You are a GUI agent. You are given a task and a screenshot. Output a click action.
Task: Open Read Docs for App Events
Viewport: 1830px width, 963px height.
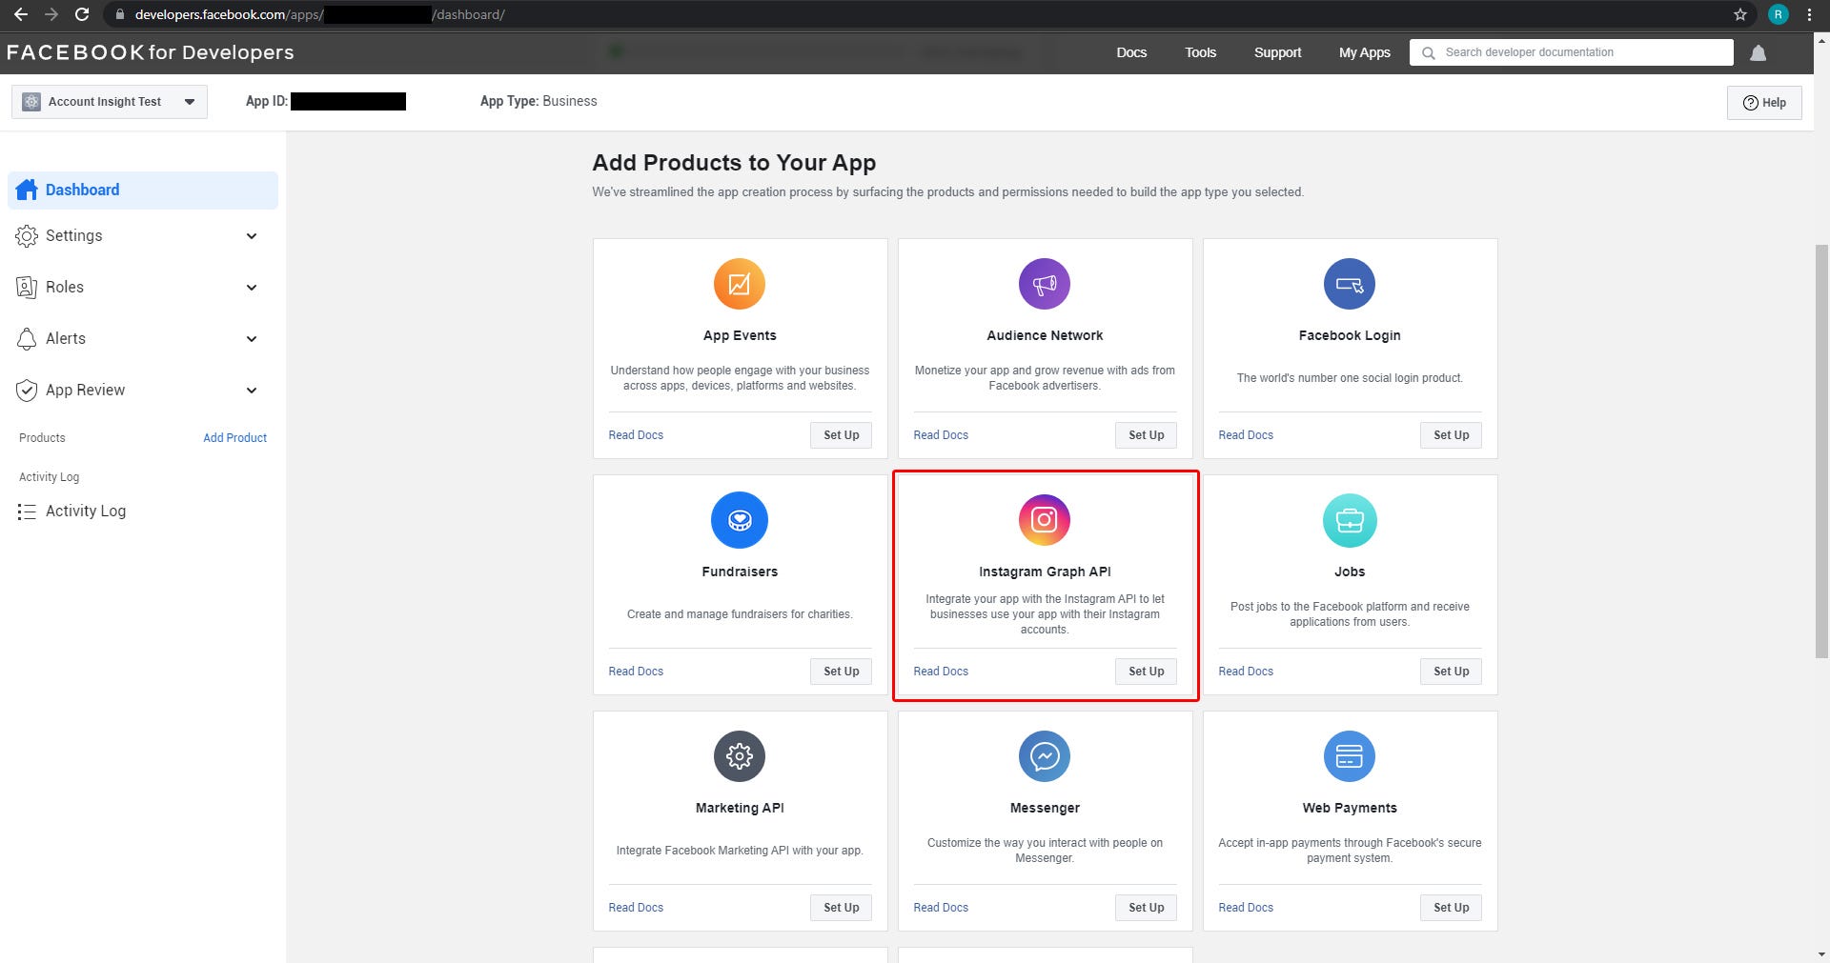click(x=636, y=435)
